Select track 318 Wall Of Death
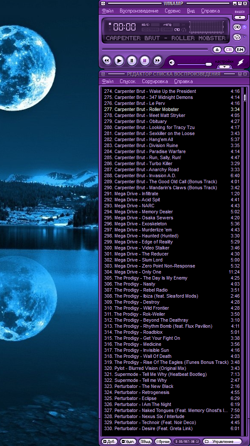 [172, 356]
